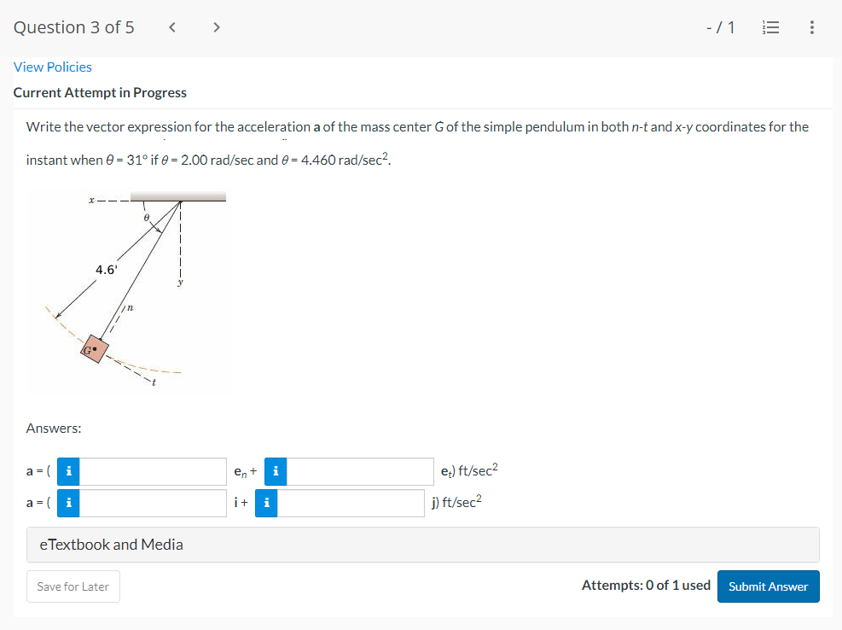Click the Question 3 of 5 header
Viewport: 842px width, 630px height.
(73, 26)
